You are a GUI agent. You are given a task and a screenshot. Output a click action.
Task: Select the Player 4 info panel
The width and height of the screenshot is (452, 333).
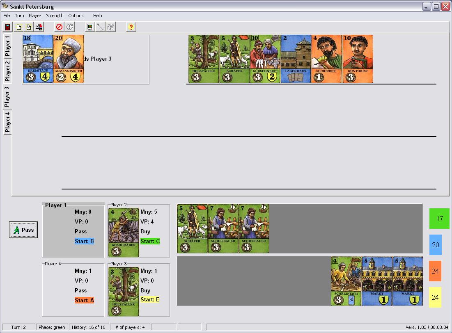pos(73,289)
